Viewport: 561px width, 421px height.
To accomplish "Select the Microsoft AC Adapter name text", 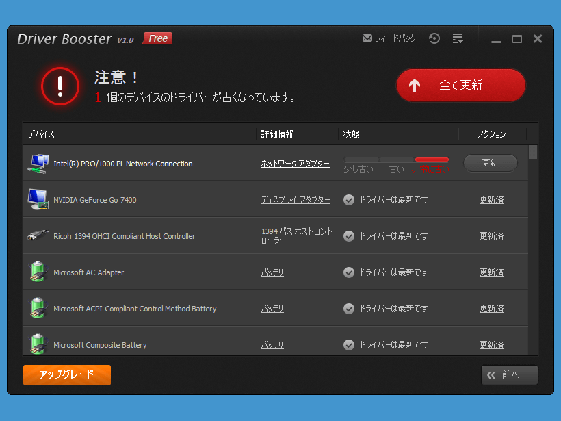I will (x=89, y=272).
